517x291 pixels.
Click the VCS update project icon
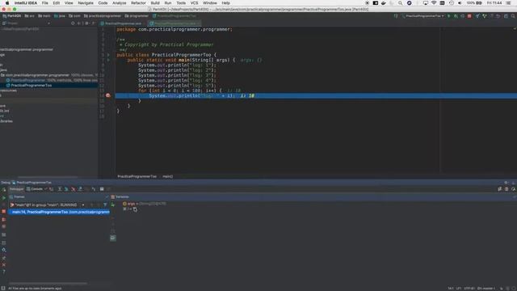(x=477, y=16)
